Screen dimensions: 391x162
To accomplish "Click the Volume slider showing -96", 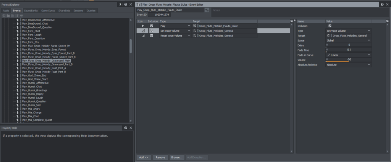I will [337, 61].
